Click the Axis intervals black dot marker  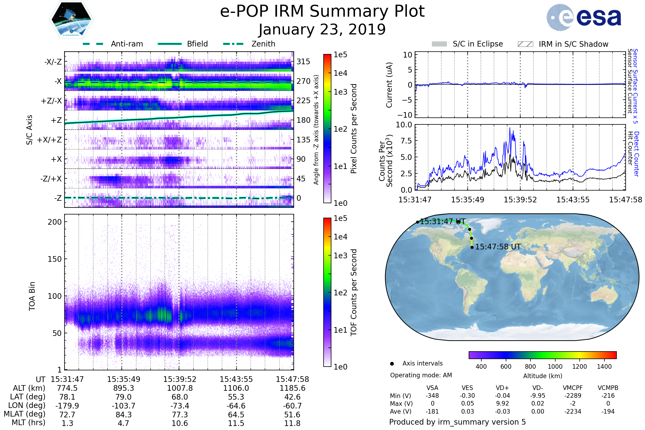[392, 364]
